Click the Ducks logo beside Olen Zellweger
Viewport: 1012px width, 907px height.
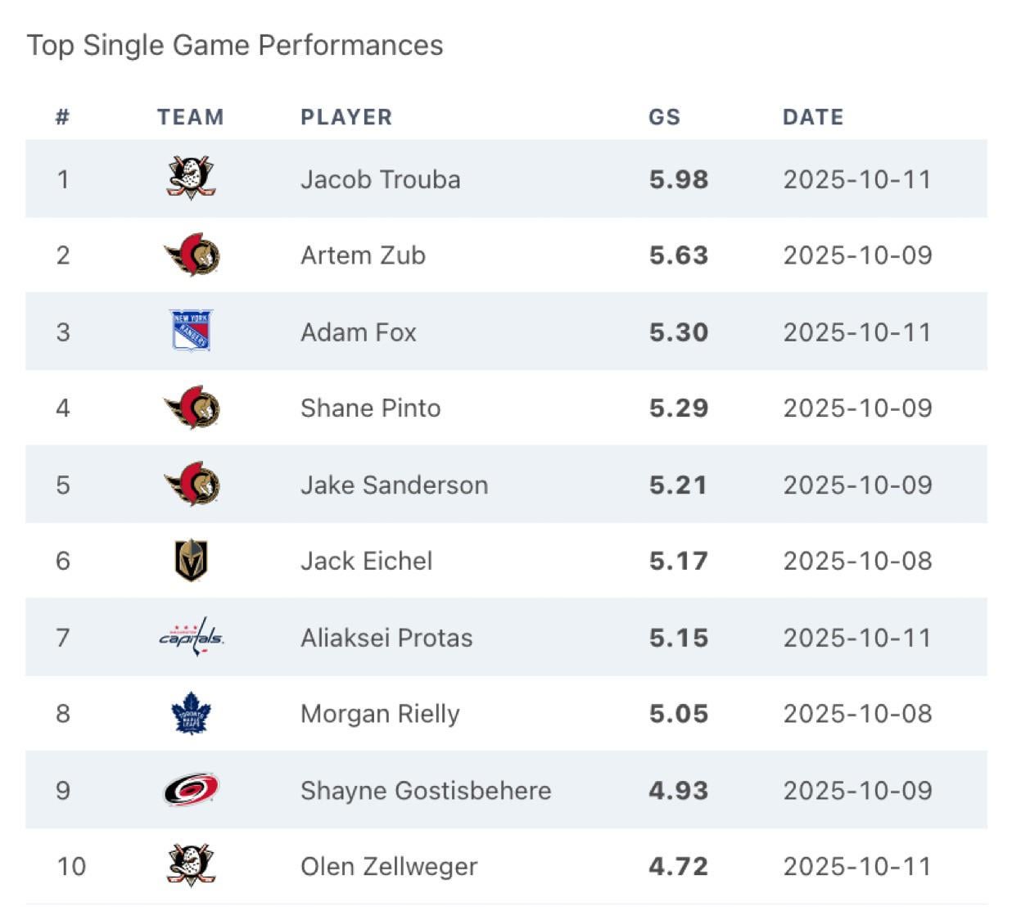(x=191, y=865)
